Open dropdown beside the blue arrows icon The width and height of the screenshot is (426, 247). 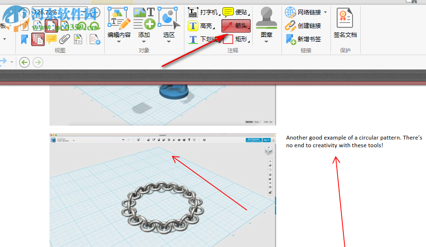coord(12,62)
